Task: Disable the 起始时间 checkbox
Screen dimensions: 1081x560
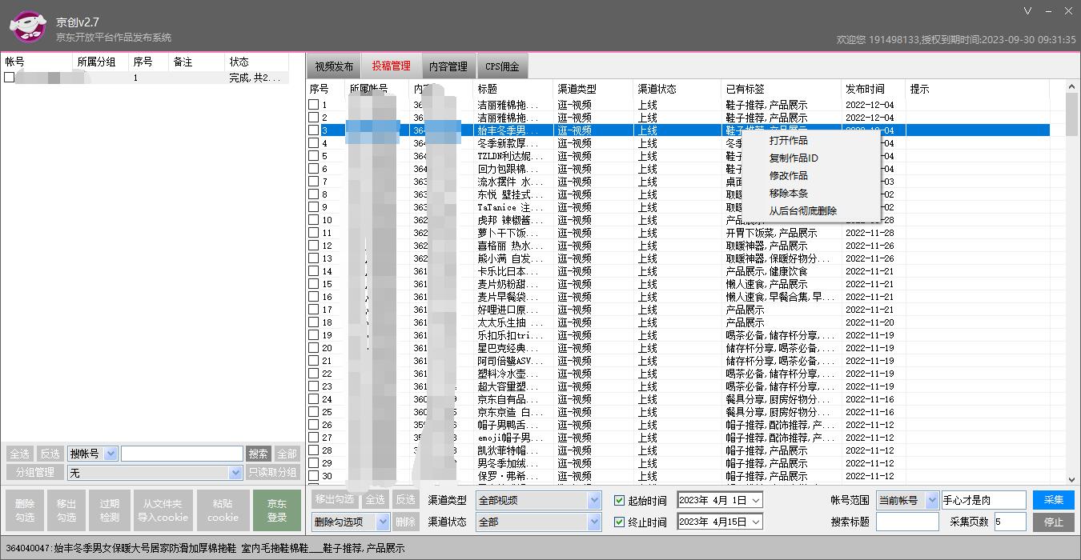Action: pyautogui.click(x=619, y=500)
